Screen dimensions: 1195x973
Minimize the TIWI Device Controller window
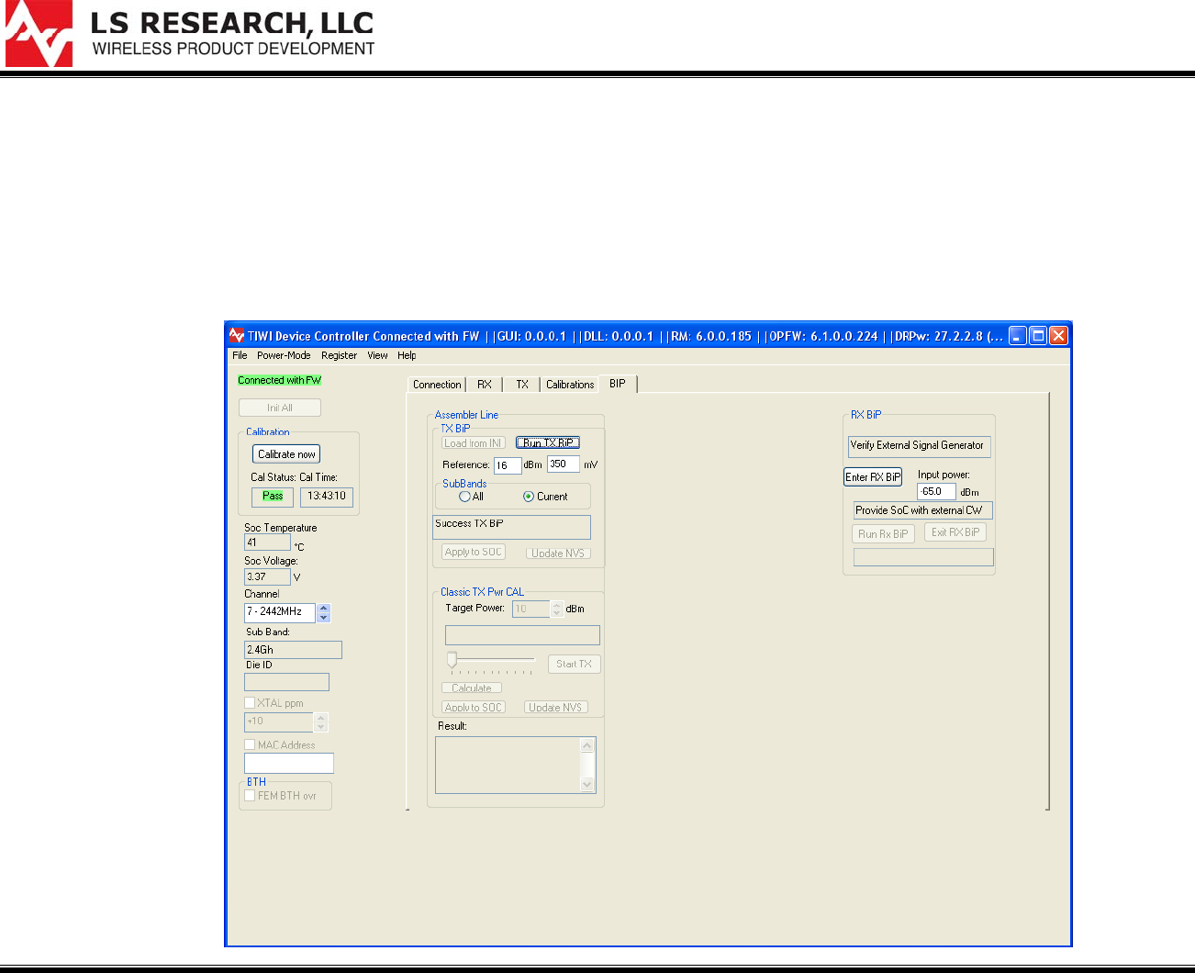tap(1018, 336)
